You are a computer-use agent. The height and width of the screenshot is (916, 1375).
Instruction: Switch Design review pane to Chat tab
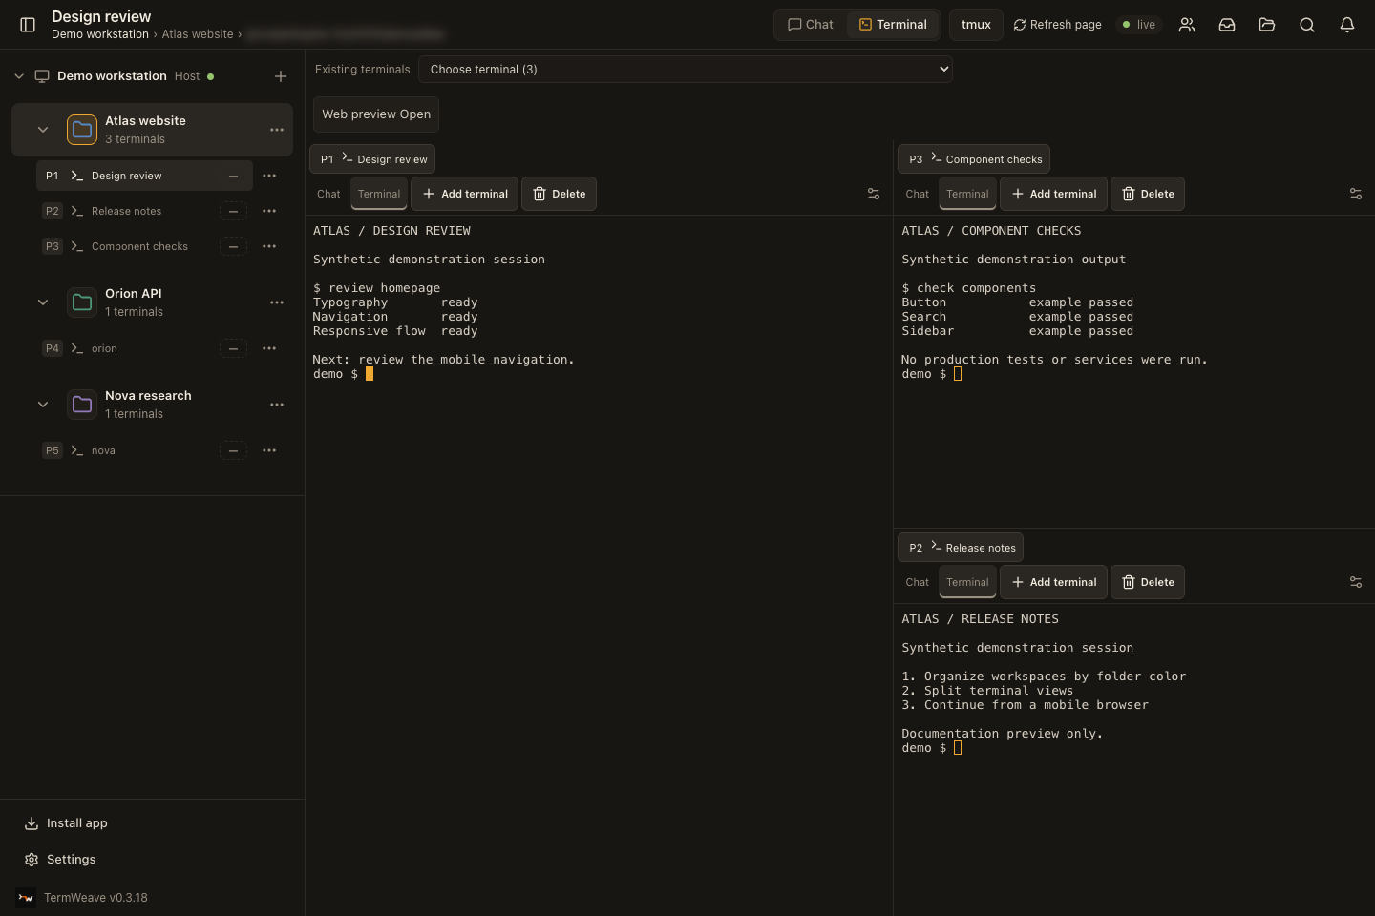328,194
